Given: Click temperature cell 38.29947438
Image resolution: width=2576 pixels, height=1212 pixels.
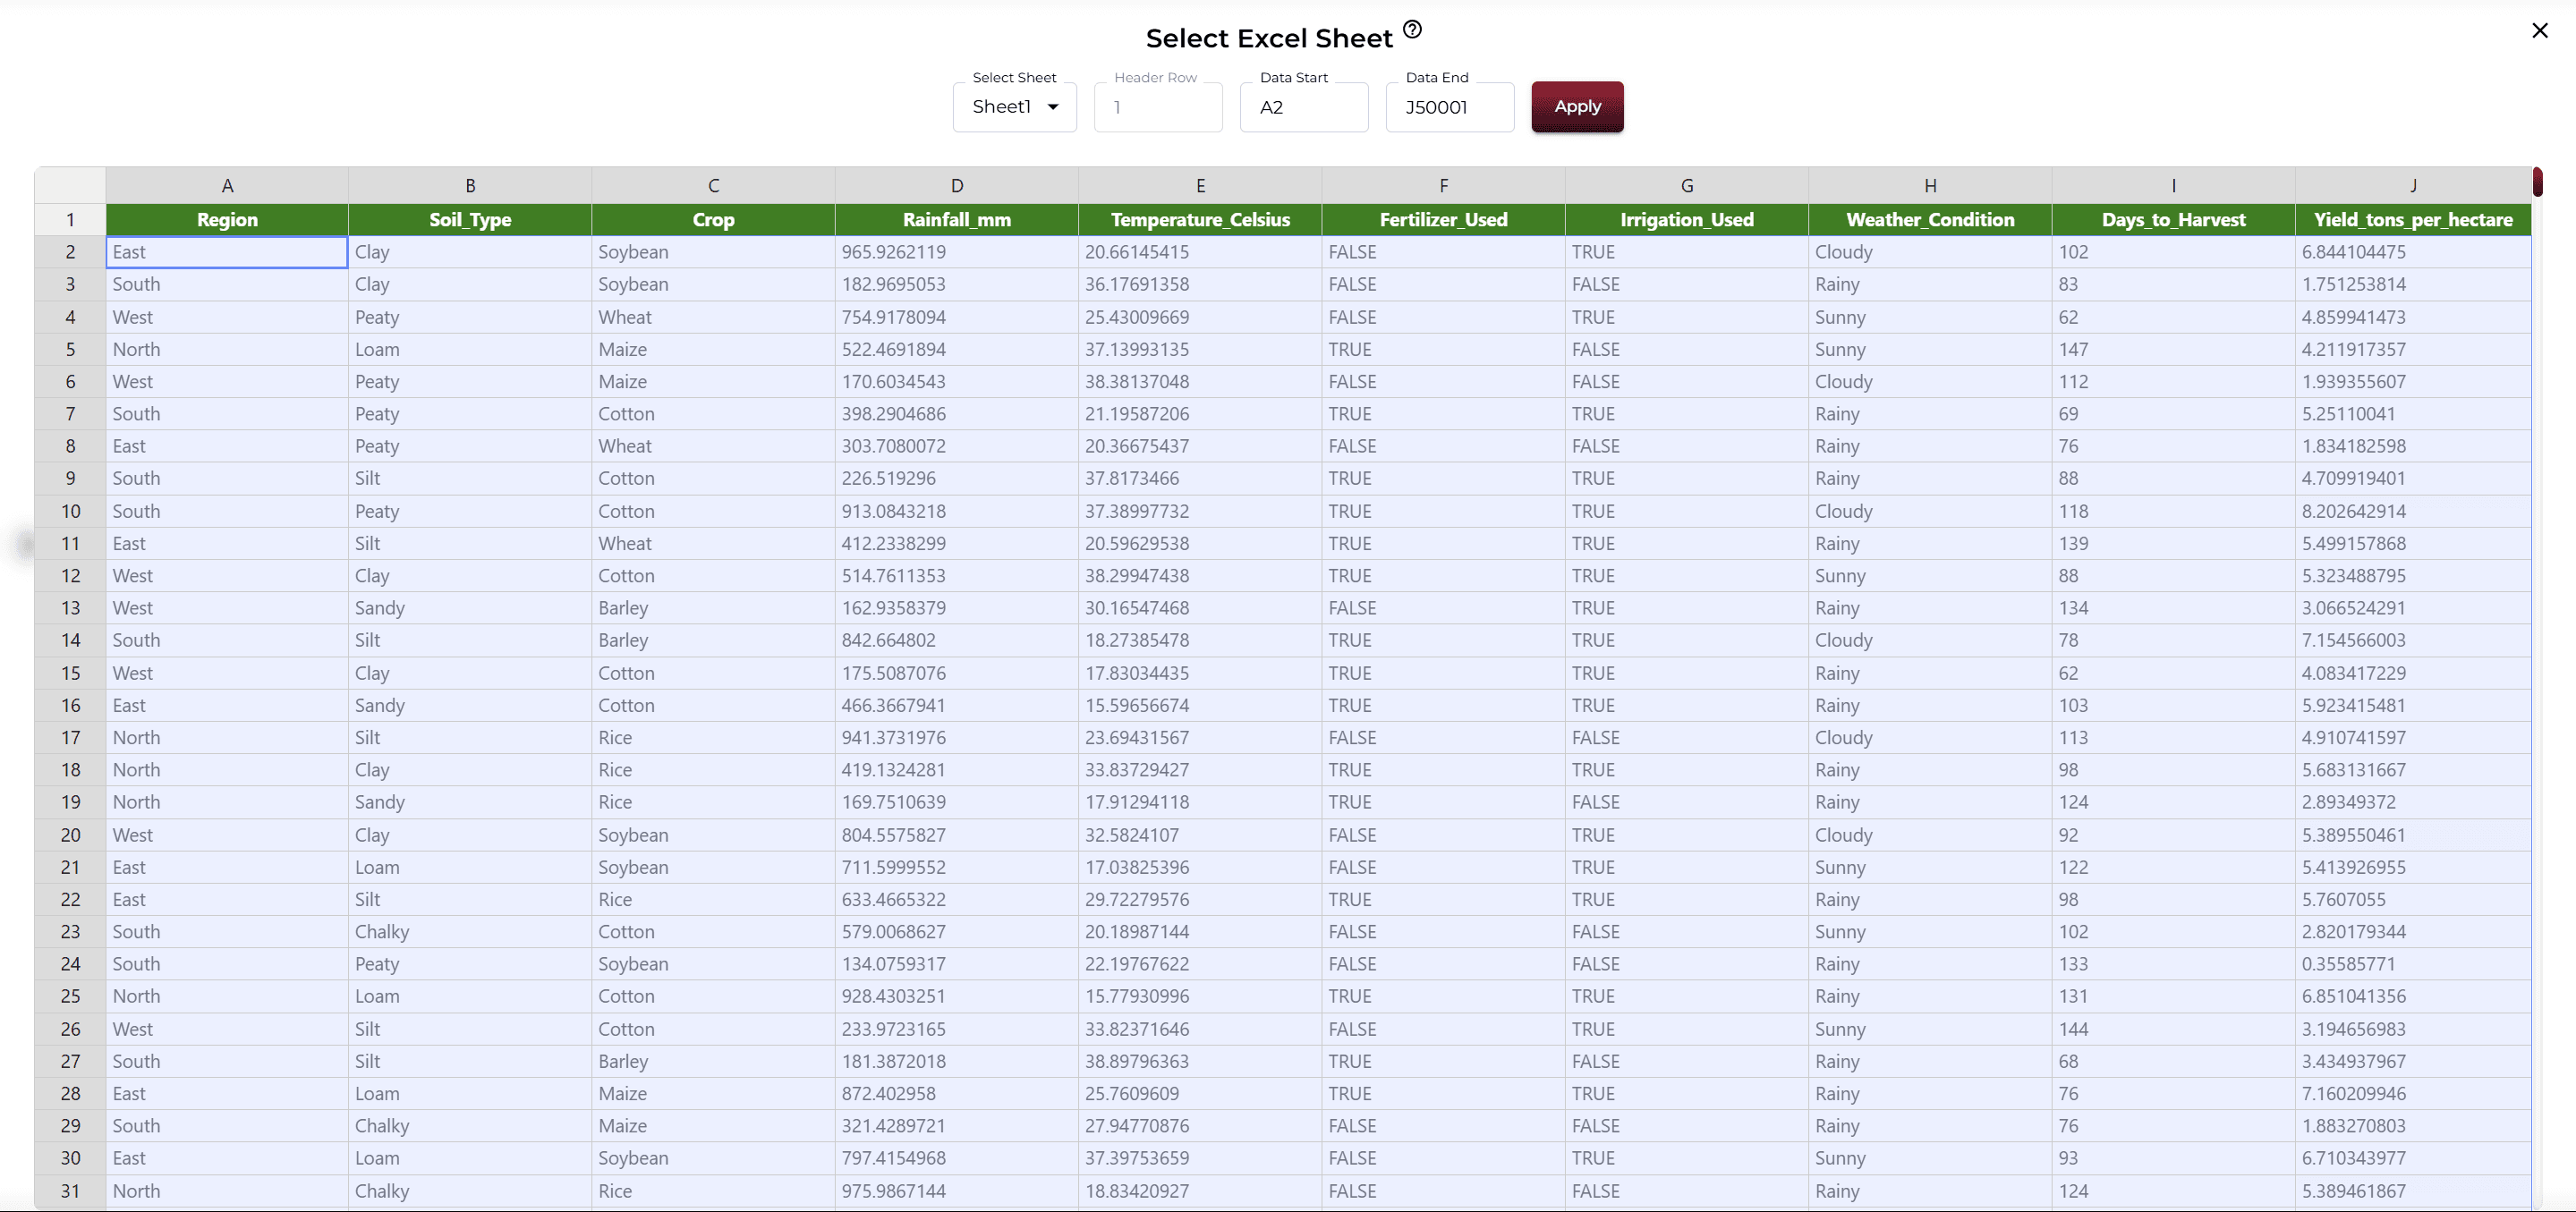Looking at the screenshot, I should pyautogui.click(x=1200, y=575).
